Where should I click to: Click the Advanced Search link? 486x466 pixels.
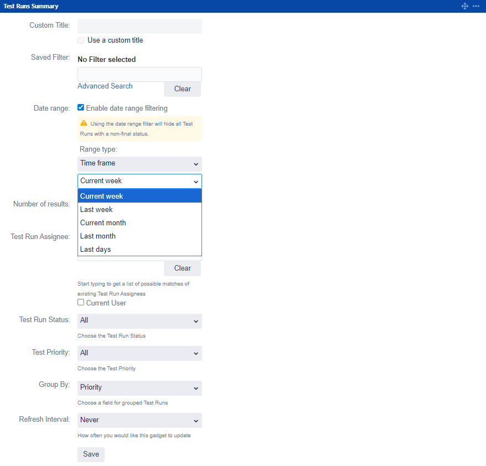click(105, 86)
